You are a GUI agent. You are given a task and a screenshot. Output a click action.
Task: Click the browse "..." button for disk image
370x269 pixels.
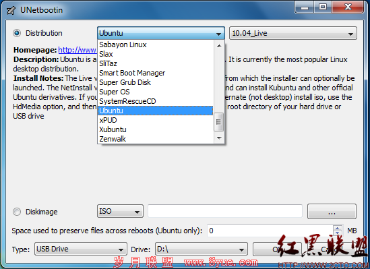tap(332, 212)
